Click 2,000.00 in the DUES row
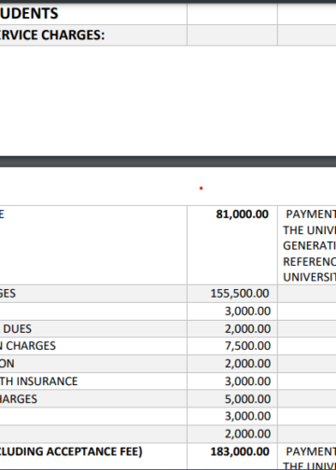The height and width of the screenshot is (470, 336). point(247,328)
